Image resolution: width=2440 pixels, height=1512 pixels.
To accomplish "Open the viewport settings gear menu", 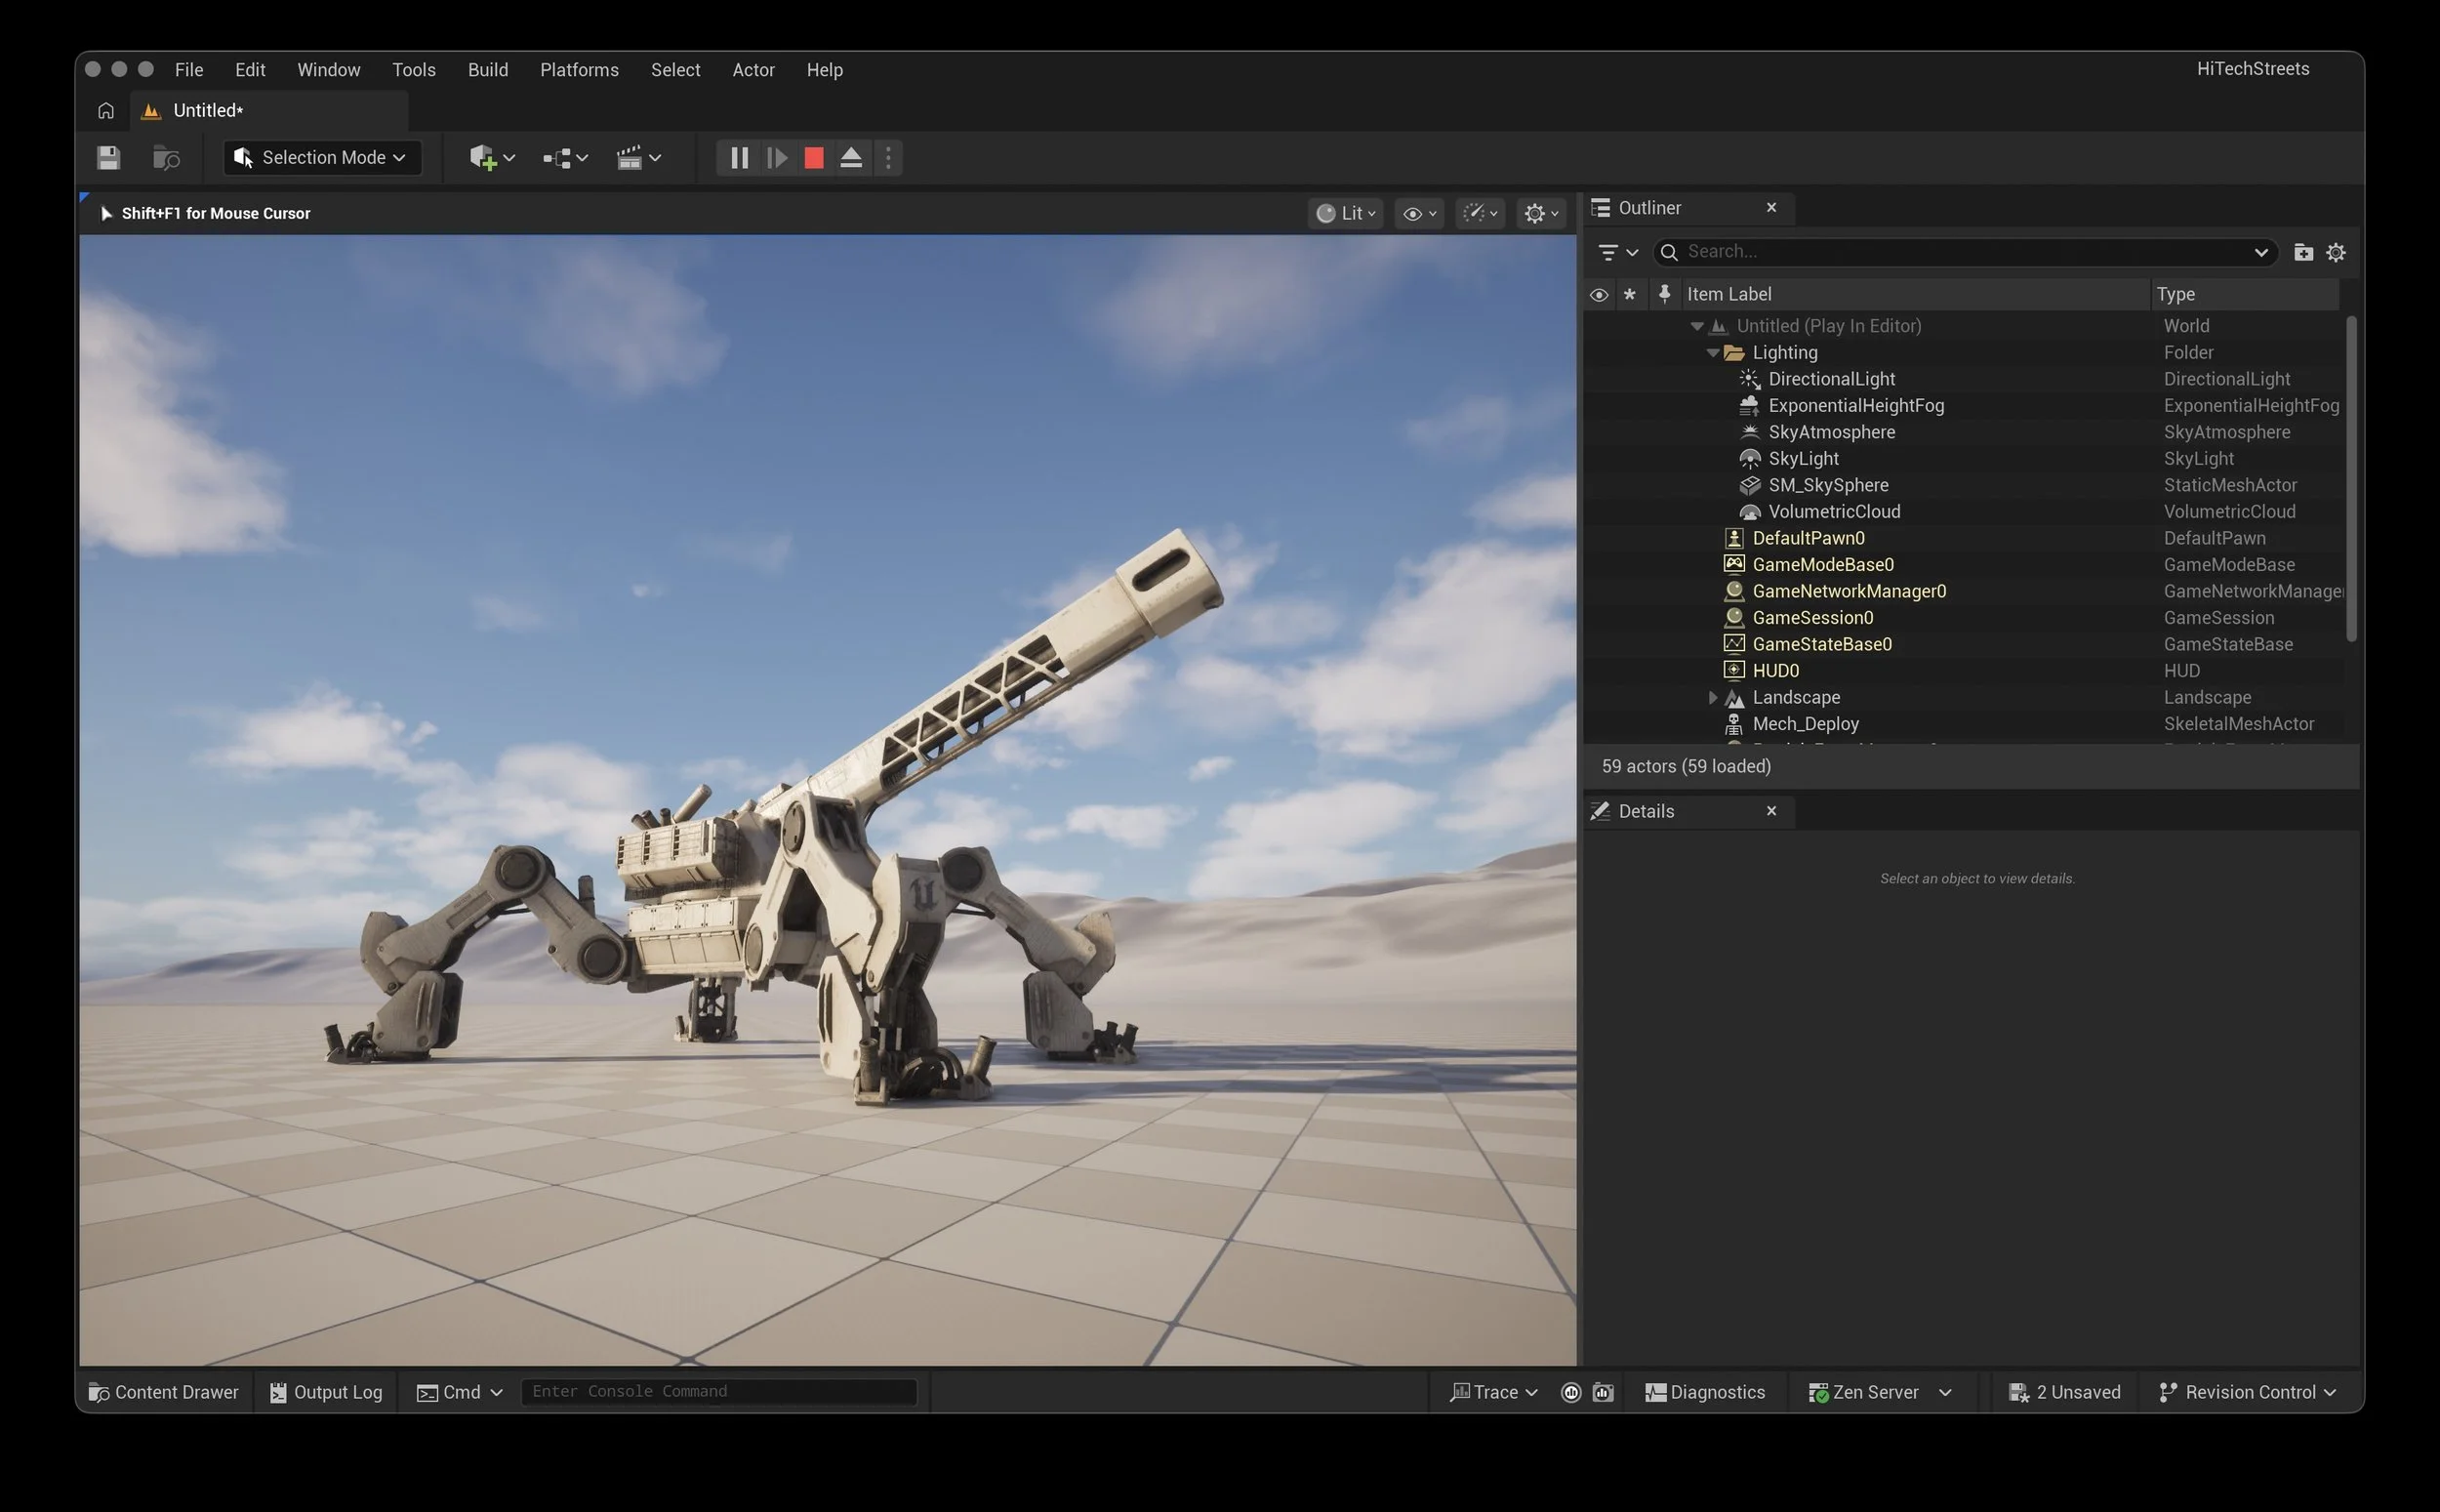I will [x=1539, y=213].
